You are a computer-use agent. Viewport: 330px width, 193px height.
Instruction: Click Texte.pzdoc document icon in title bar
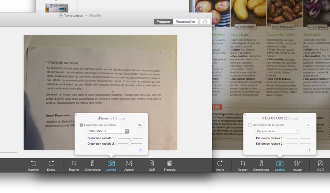[x=61, y=15]
